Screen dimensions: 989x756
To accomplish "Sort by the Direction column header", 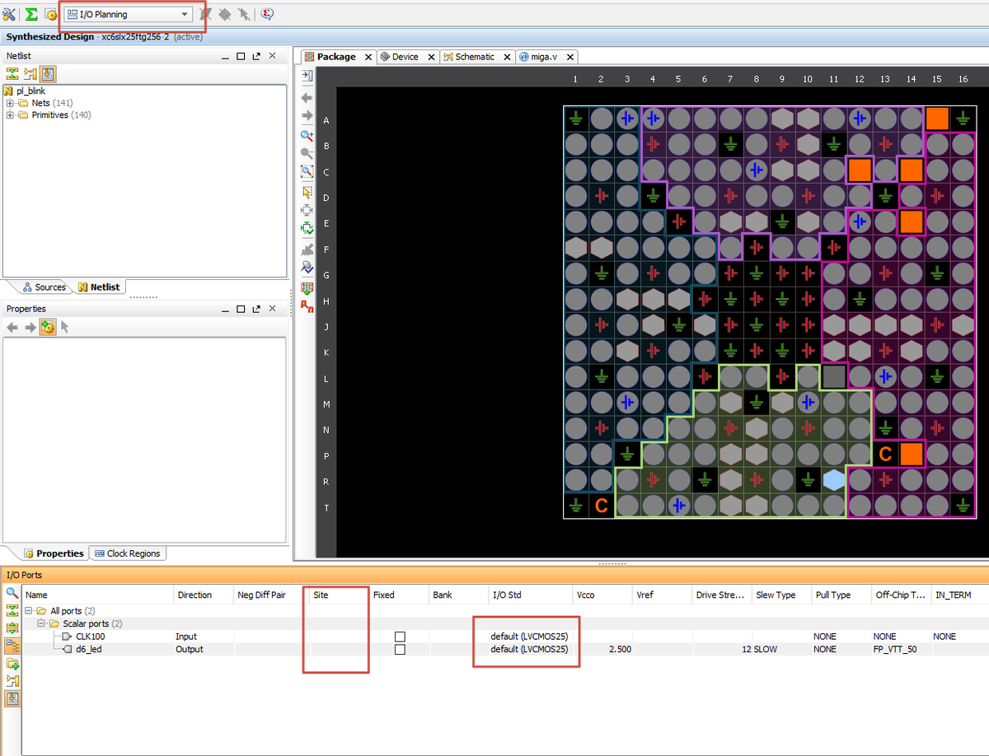I will click(x=203, y=595).
